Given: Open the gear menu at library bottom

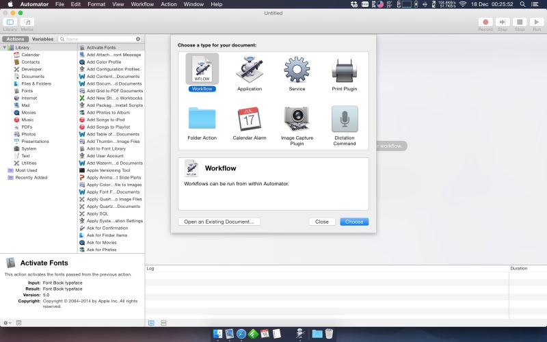Looking at the screenshot, I should [8, 323].
